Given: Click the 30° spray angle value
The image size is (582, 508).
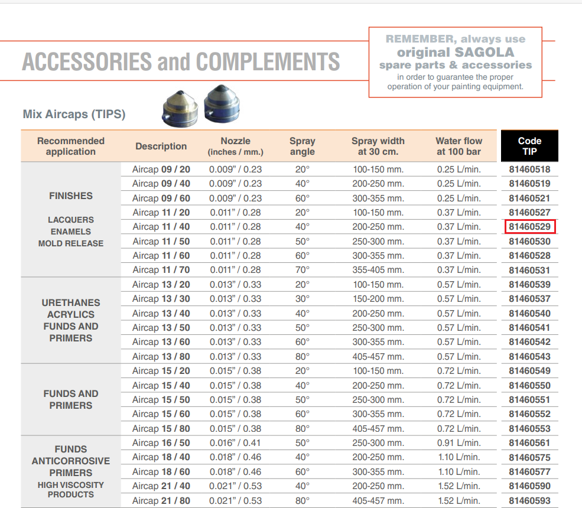Looking at the screenshot, I should tap(303, 299).
